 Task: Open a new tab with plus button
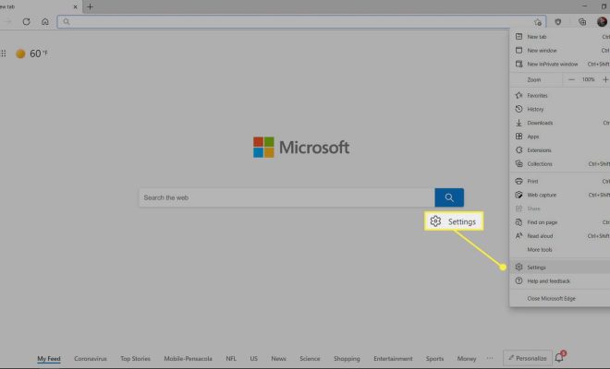coord(90,7)
